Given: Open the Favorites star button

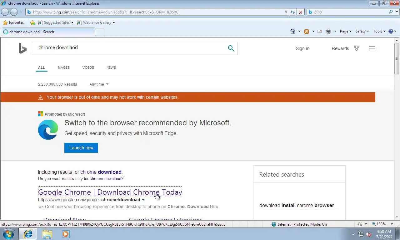Looking at the screenshot, I should point(13,22).
